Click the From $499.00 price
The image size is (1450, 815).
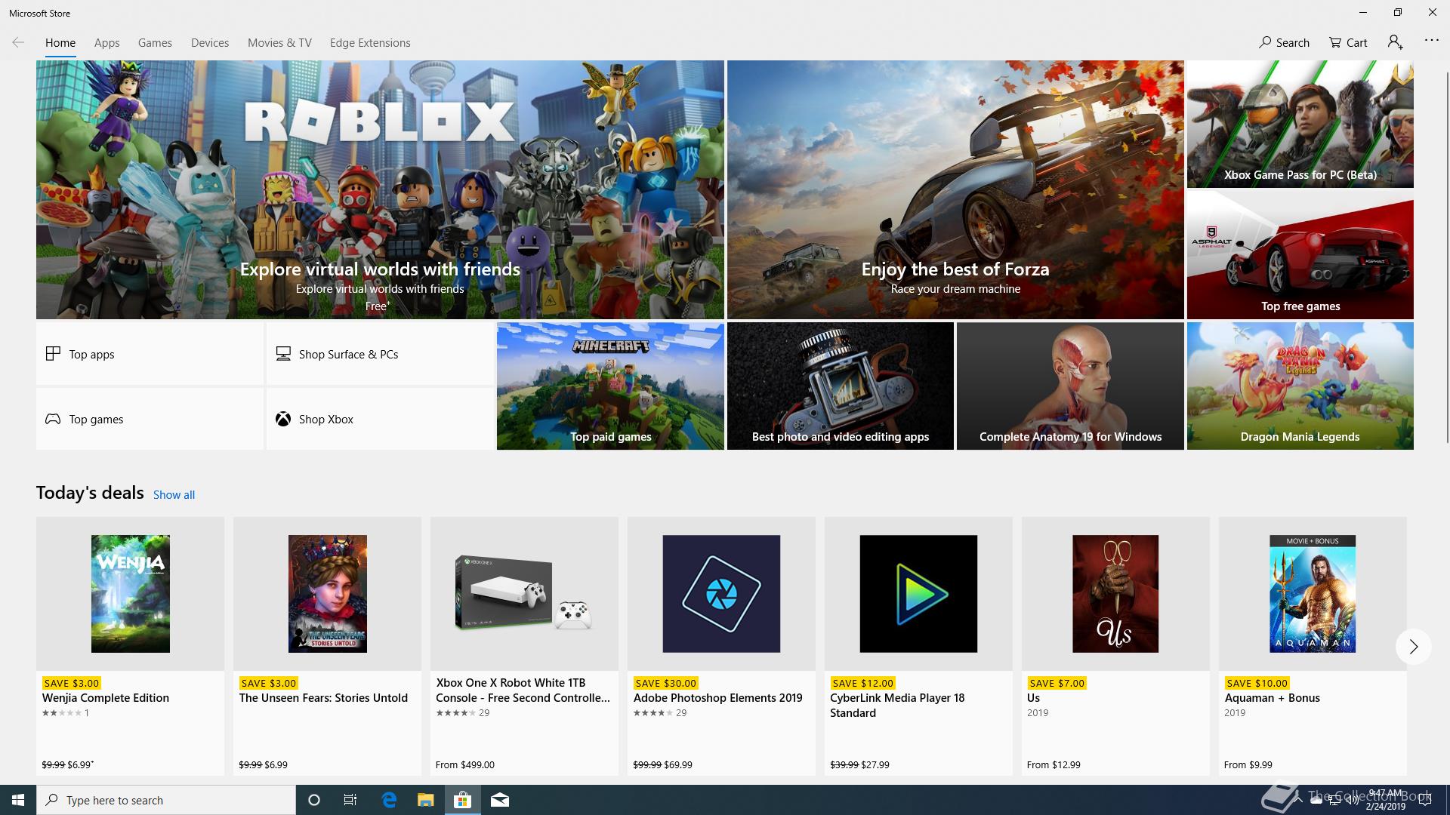pos(465,764)
